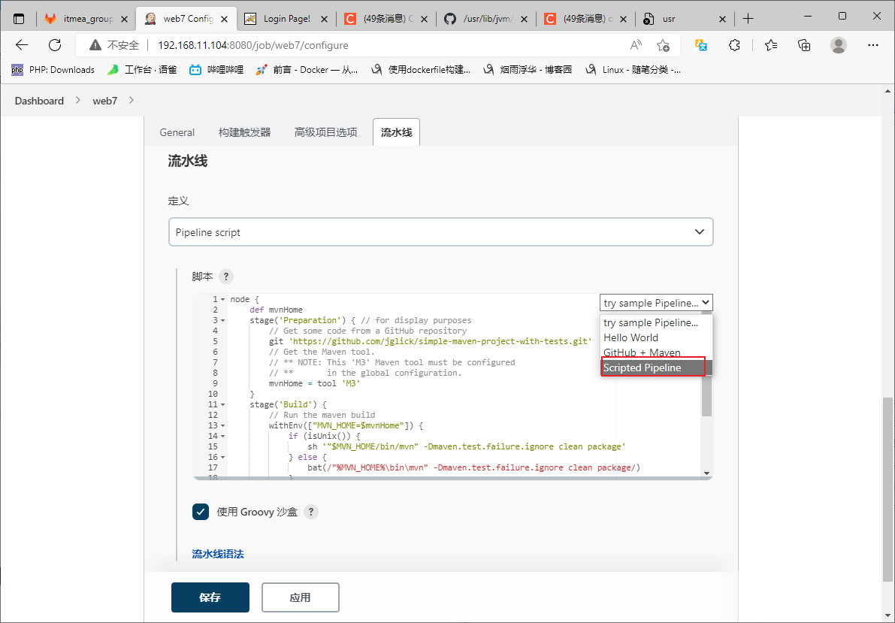Open help for 脚本 question mark
Viewport: 895px width, 623px height.
pyautogui.click(x=226, y=277)
